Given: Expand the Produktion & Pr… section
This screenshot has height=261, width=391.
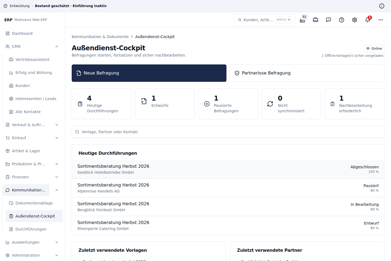Looking at the screenshot, I should coord(57,164).
